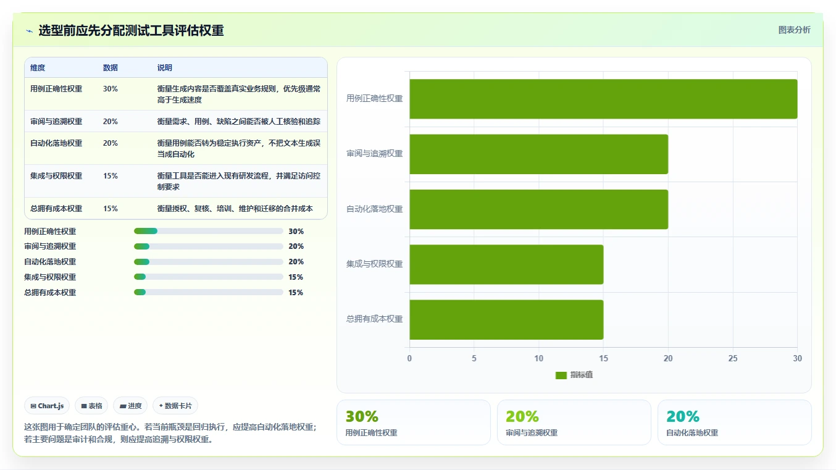Click the 审阅与追溯权重 progress bar
The height and width of the screenshot is (470, 836).
pos(209,246)
